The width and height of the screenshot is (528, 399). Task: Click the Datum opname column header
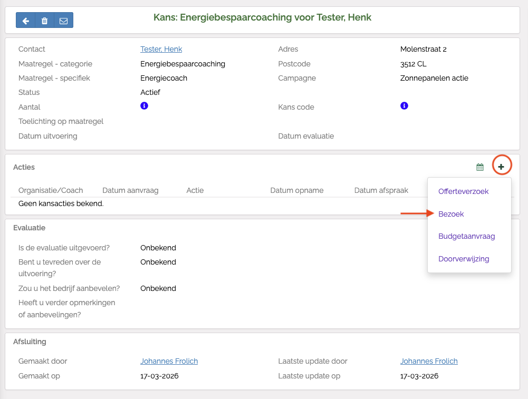296,190
